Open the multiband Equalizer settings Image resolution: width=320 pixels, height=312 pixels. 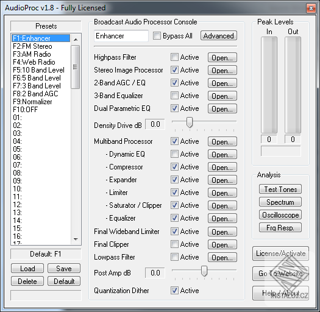[x=222, y=218]
